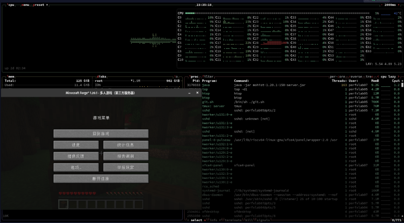
Task: Open 选项... (Options) in Minecraft menu
Action: pos(76,167)
